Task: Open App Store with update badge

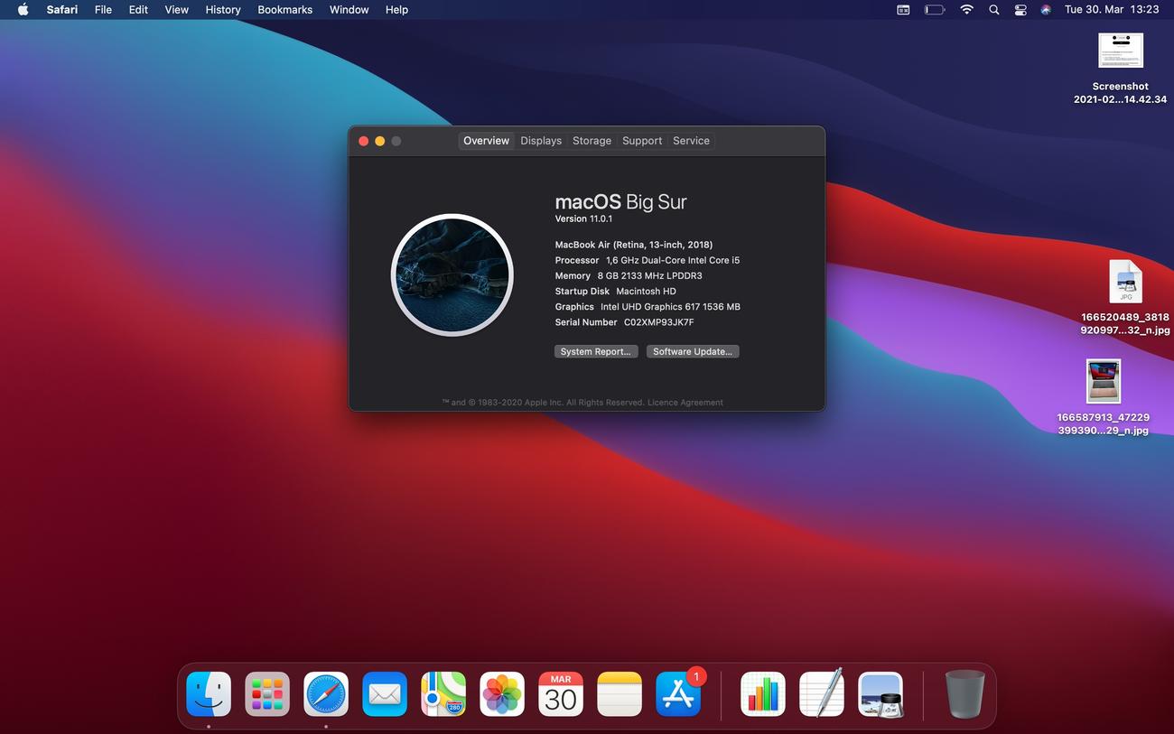Action: pos(678,694)
